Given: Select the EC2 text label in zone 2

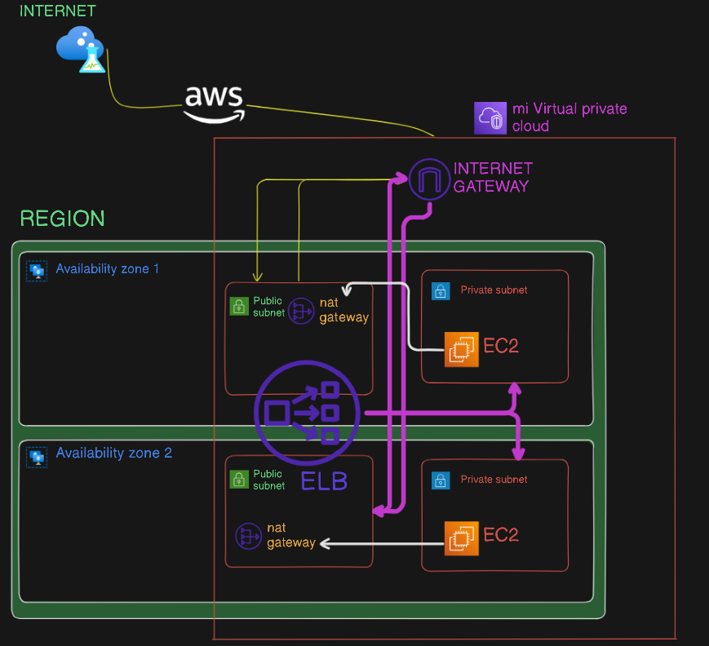Looking at the screenshot, I should point(501,535).
